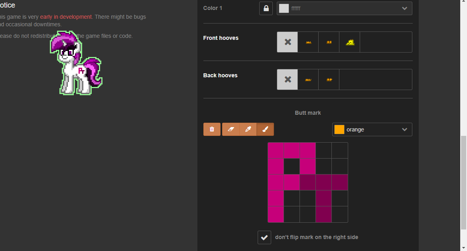Paint butt mark grid cell row 1 column 1
467x251 pixels.
click(x=276, y=151)
